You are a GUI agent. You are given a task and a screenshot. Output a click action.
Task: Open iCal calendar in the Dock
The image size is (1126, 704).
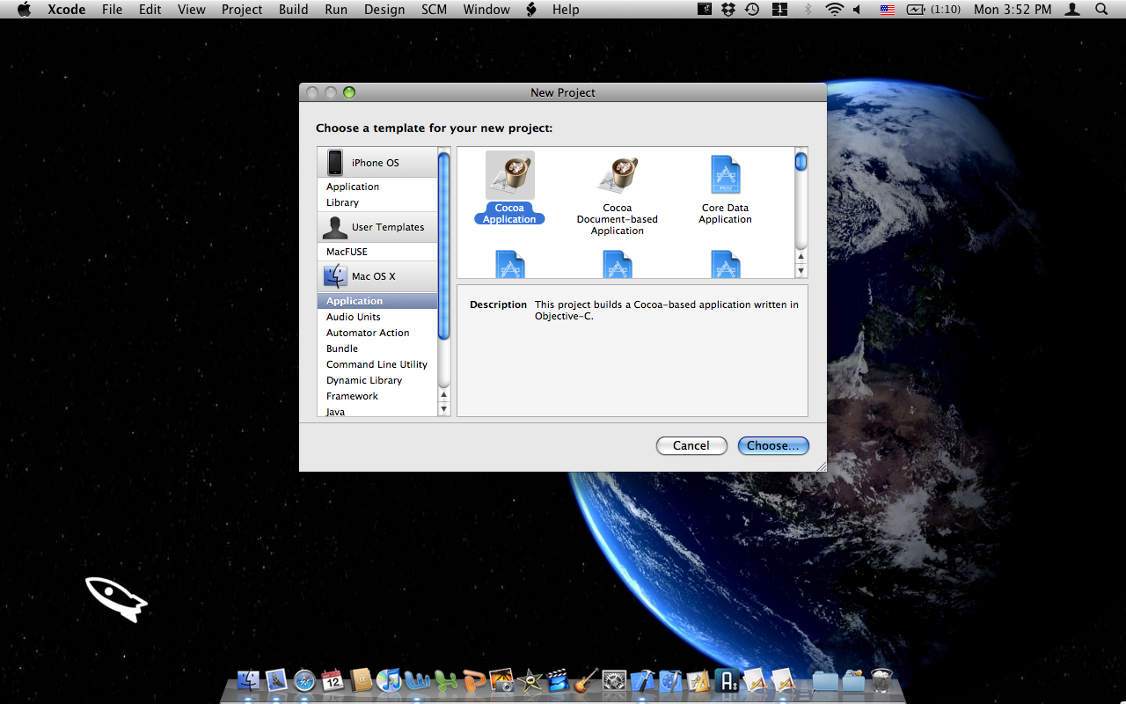point(333,680)
